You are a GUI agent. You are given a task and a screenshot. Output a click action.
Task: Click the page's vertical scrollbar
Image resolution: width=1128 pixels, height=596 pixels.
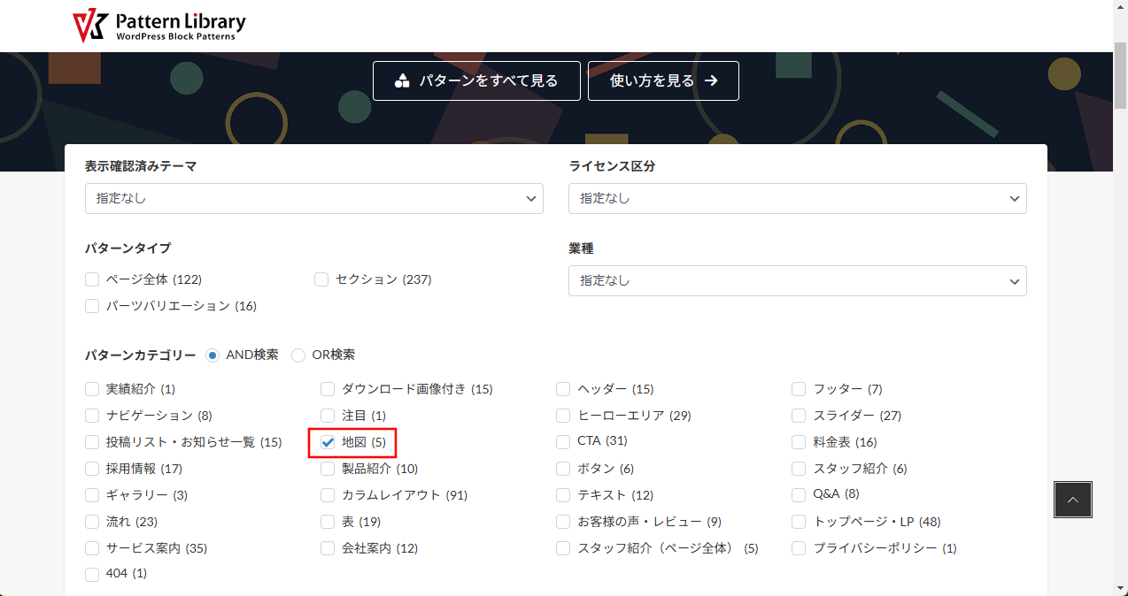[1120, 265]
